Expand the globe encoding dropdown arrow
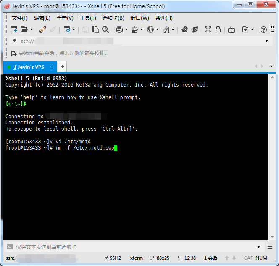279x266 pixels. pos(157,29)
